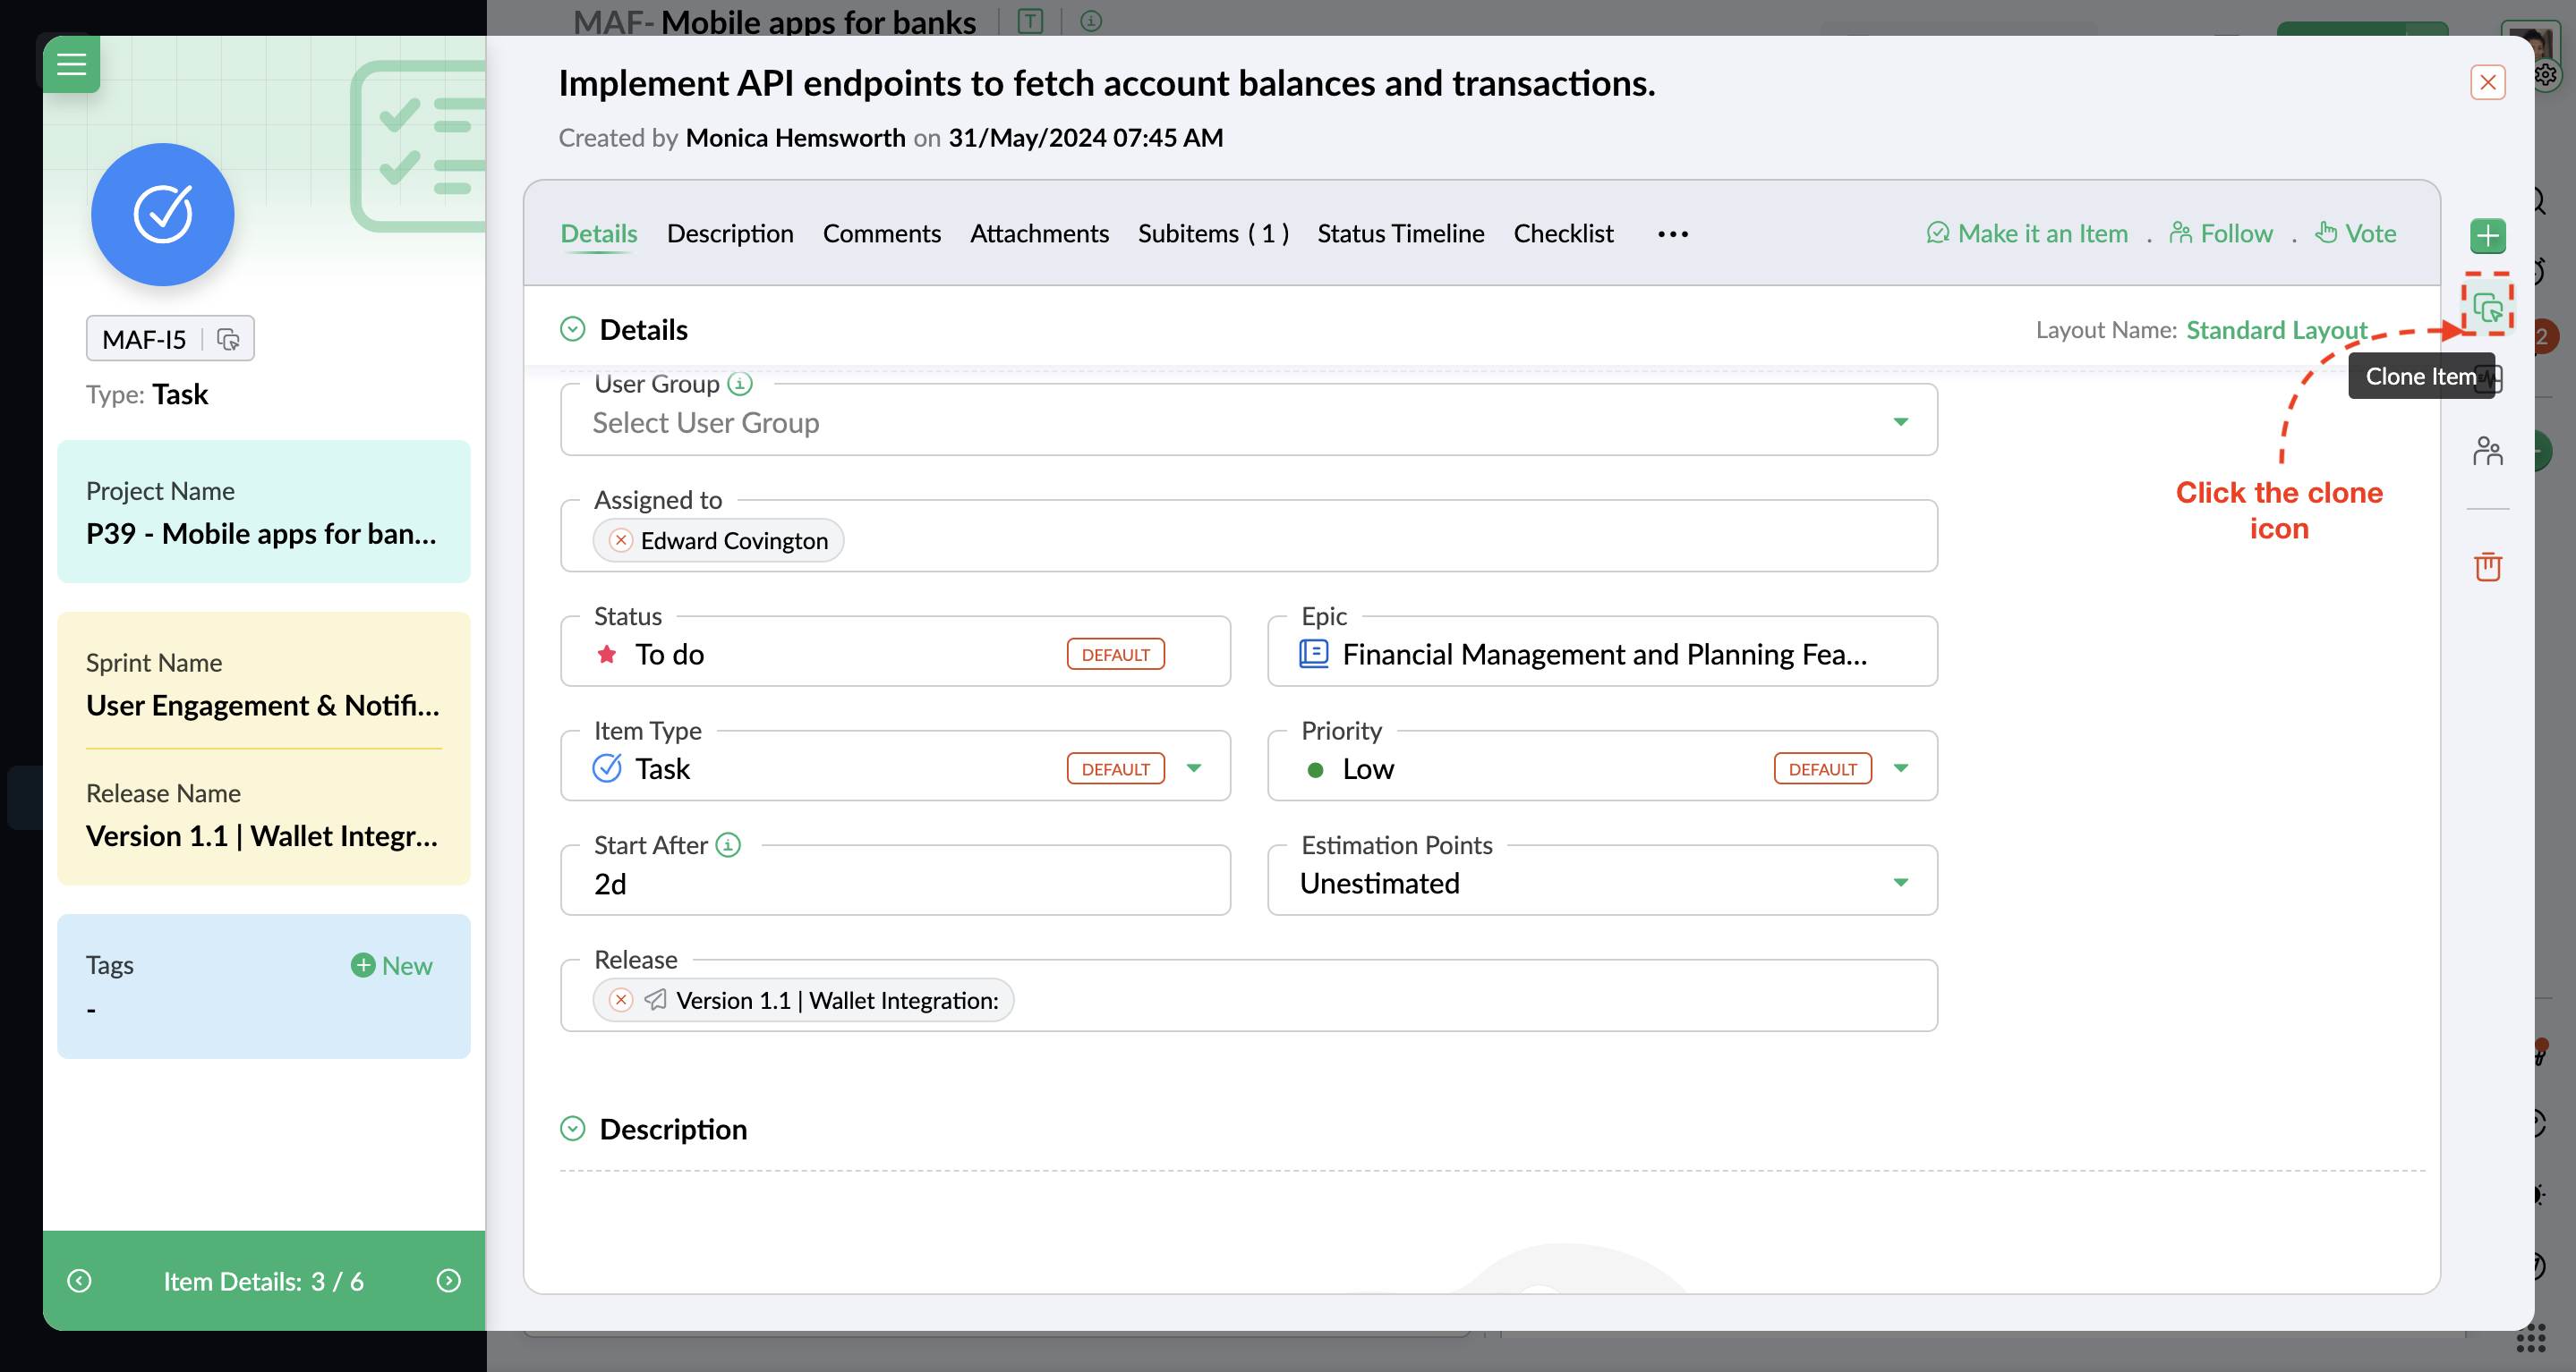The width and height of the screenshot is (2576, 1372).
Task: Switch to the Details tab
Action: 599,233
